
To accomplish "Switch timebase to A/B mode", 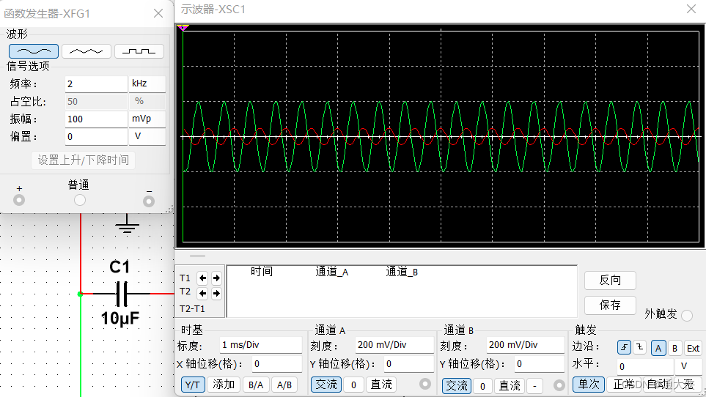I will [x=284, y=385].
